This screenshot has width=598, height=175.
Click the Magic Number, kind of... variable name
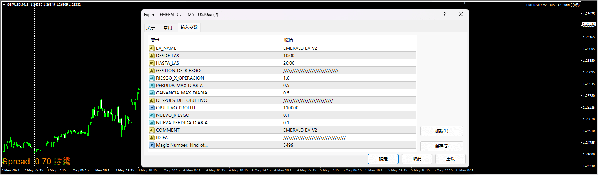182,145
